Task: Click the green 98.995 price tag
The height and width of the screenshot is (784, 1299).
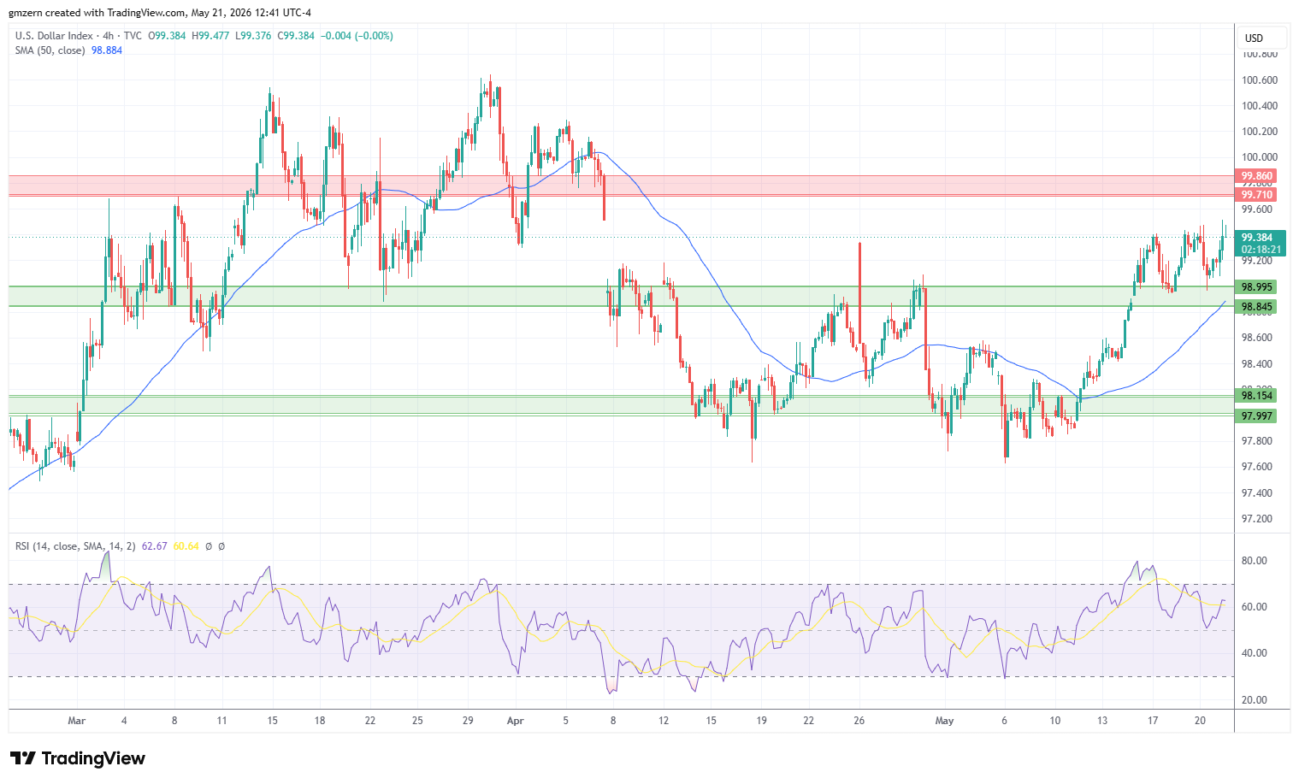Action: coord(1257,287)
